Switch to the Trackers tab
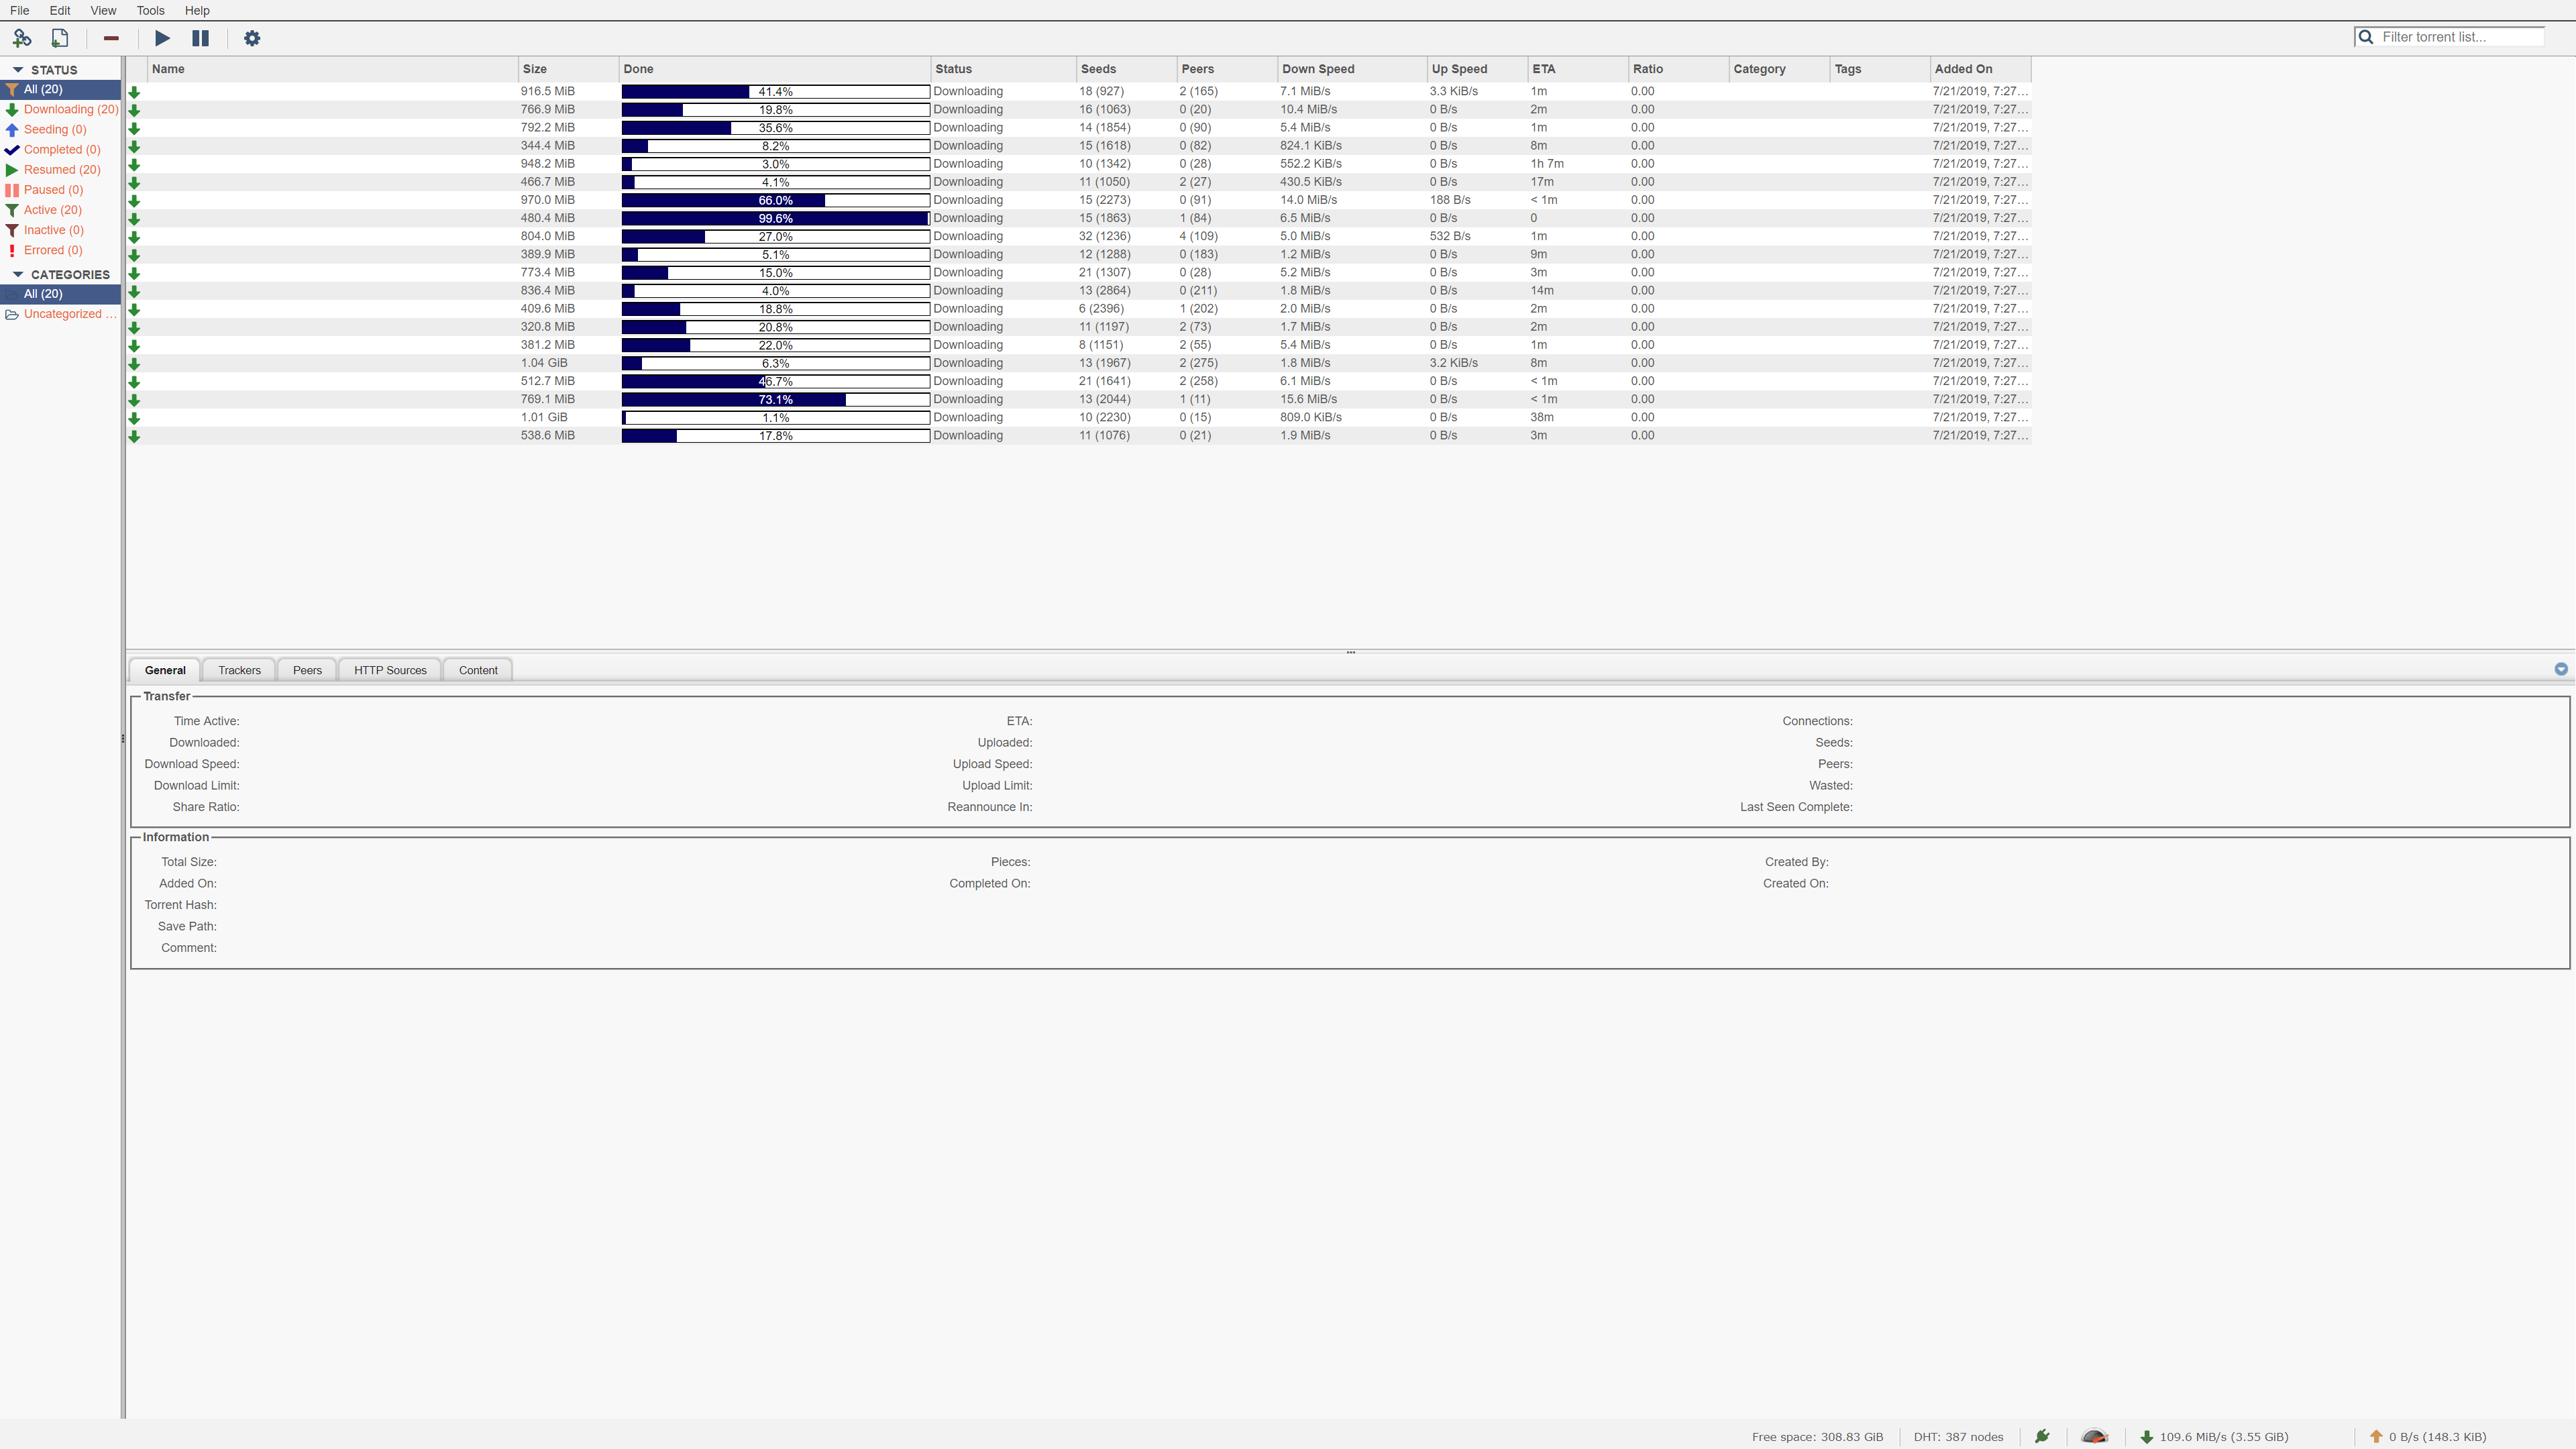2576x1449 pixels. [239, 670]
